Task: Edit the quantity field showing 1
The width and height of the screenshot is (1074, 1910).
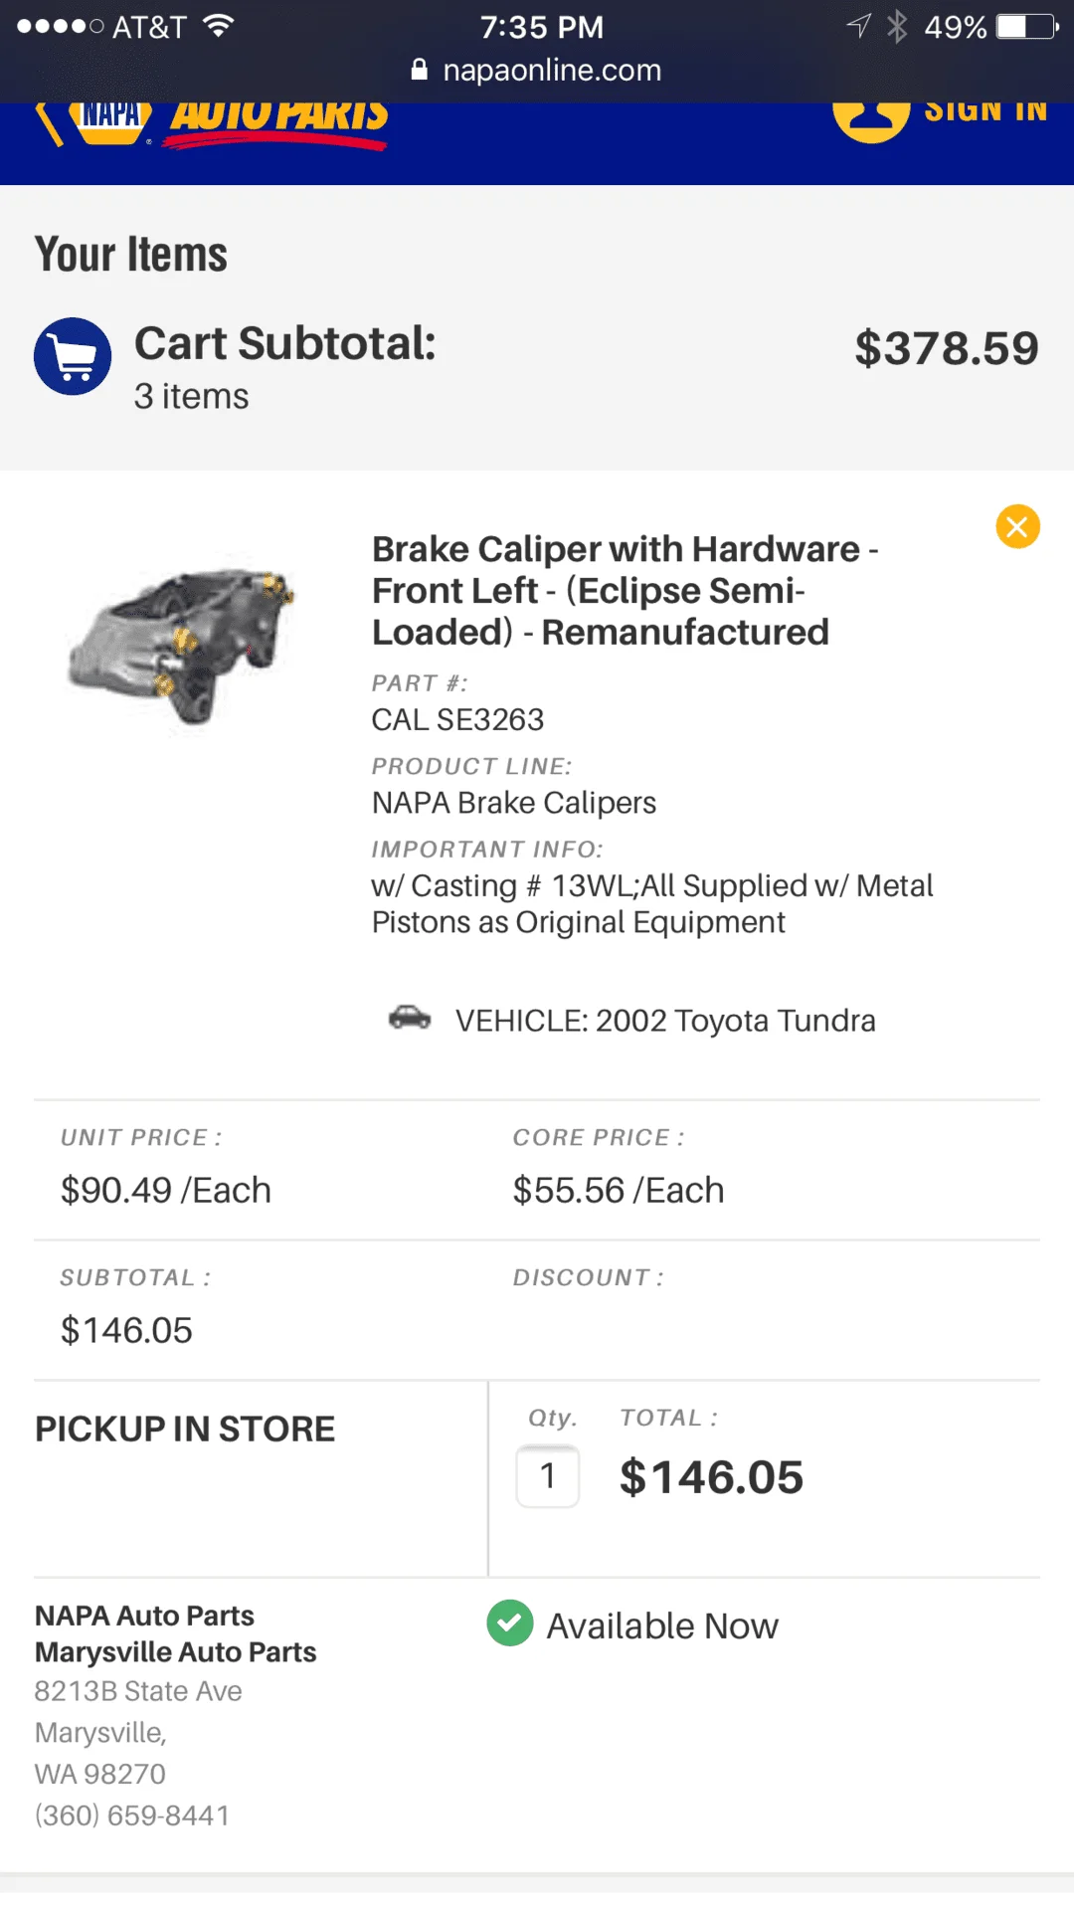Action: 548,1476
